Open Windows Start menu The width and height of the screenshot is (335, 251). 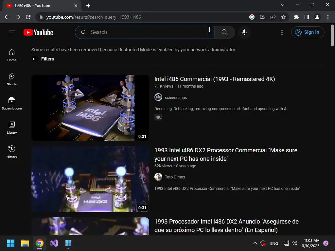(x=10, y=243)
